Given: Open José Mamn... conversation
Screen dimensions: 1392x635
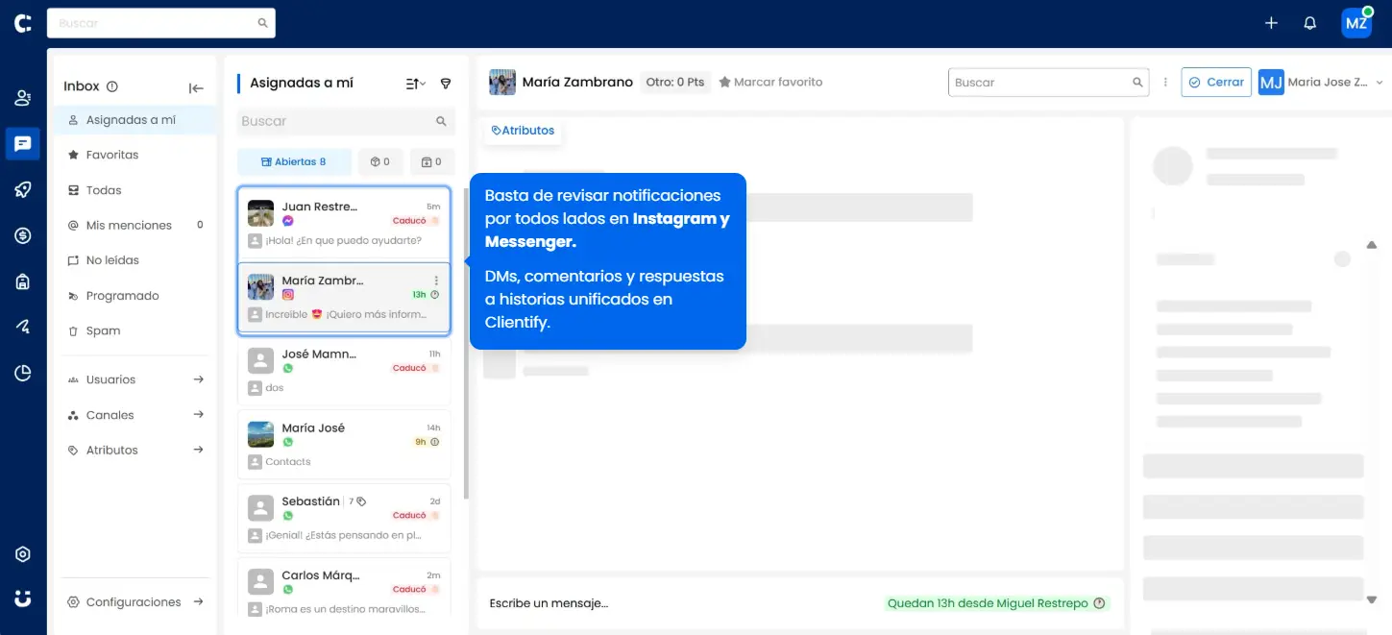Looking at the screenshot, I should [344, 370].
